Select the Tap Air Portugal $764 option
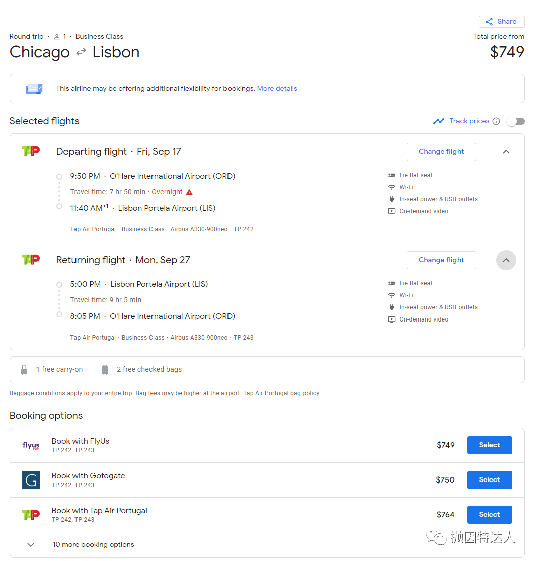This screenshot has width=533, height=561. (x=489, y=515)
